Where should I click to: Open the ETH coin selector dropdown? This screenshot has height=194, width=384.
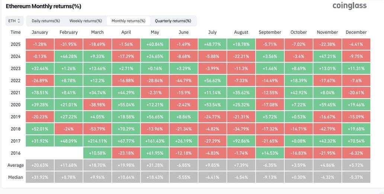15,21
